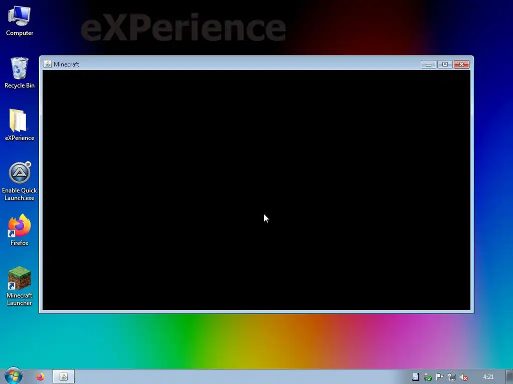The width and height of the screenshot is (513, 384).
Task: Open the Computer desktop icon
Action: pos(20,20)
